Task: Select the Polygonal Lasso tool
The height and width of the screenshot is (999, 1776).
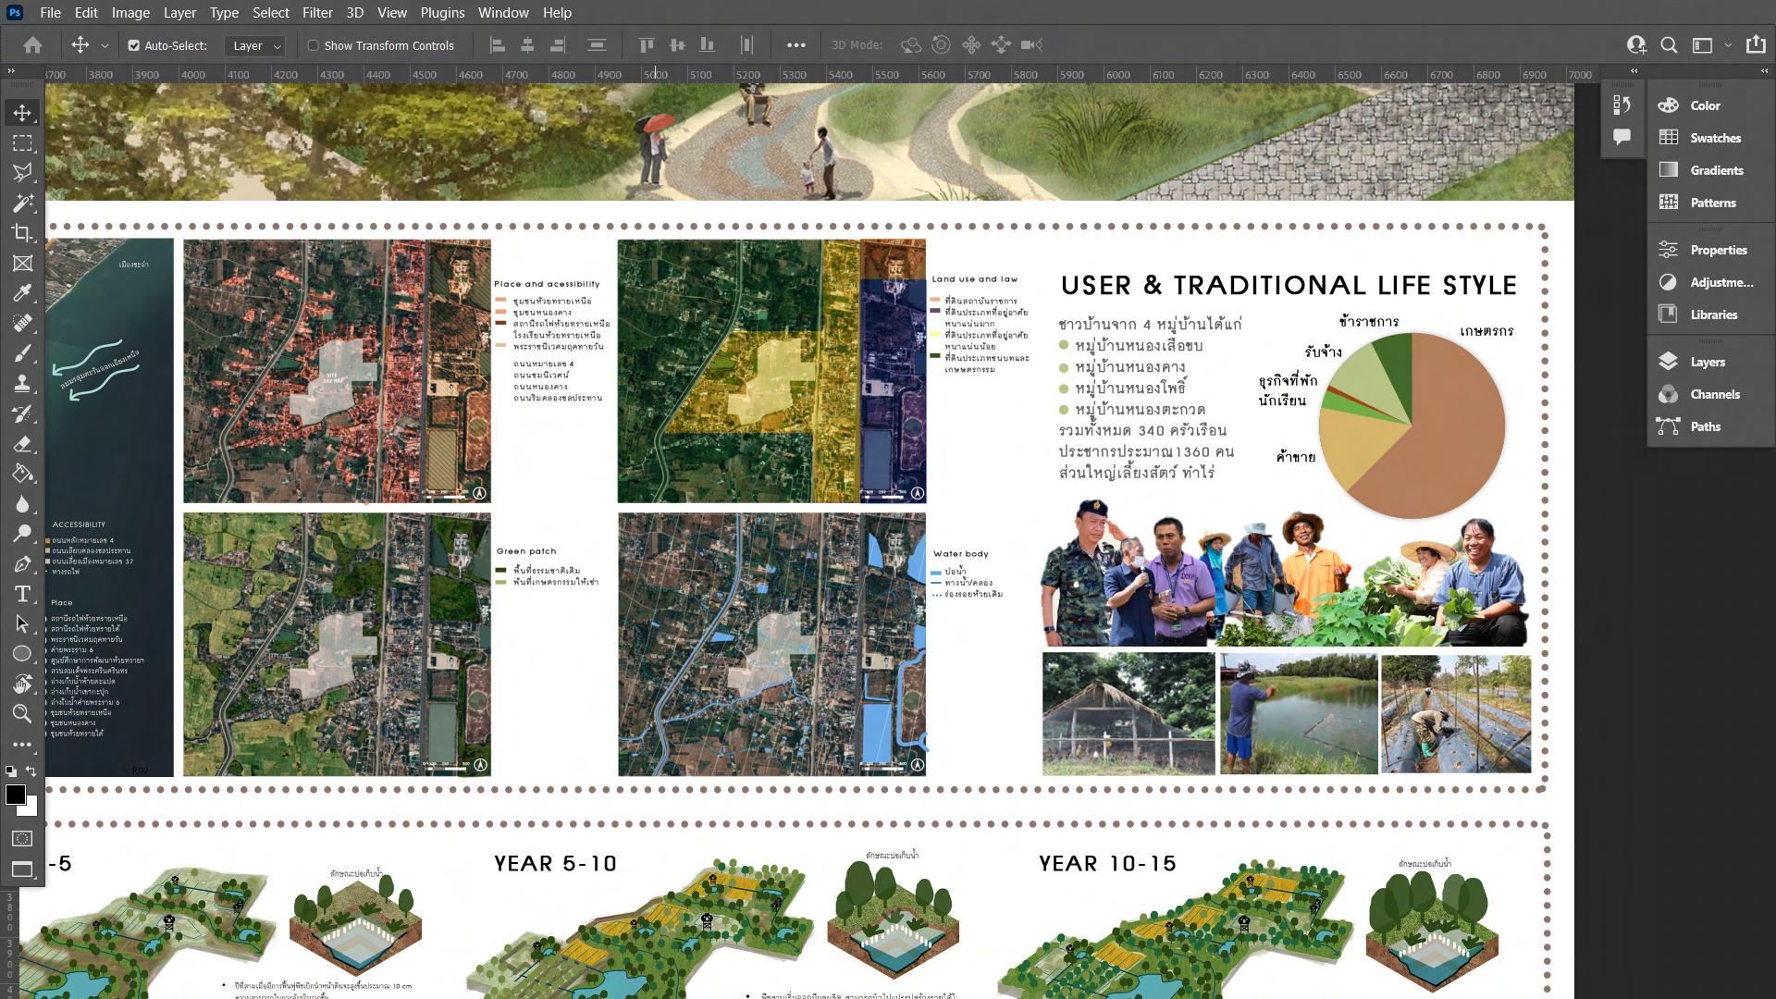Action: point(22,173)
